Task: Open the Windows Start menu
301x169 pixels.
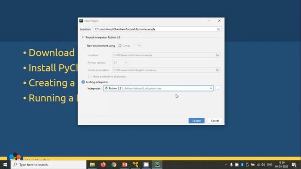Action: pyautogui.click(x=5, y=165)
